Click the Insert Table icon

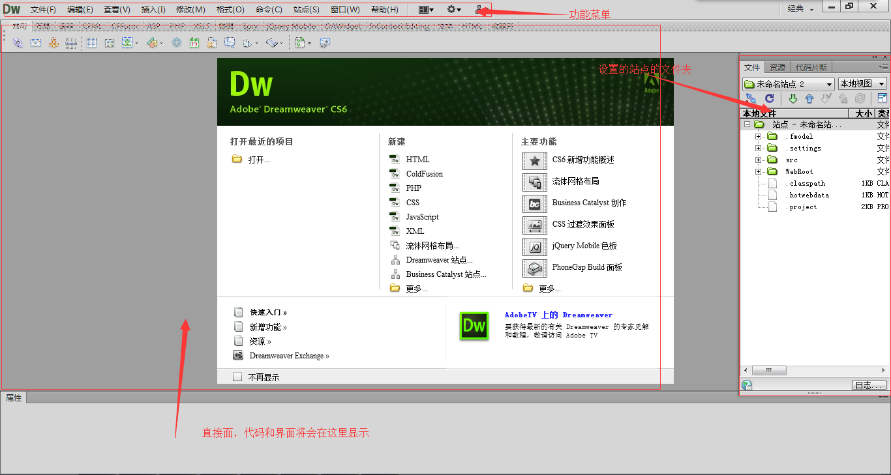tap(91, 43)
